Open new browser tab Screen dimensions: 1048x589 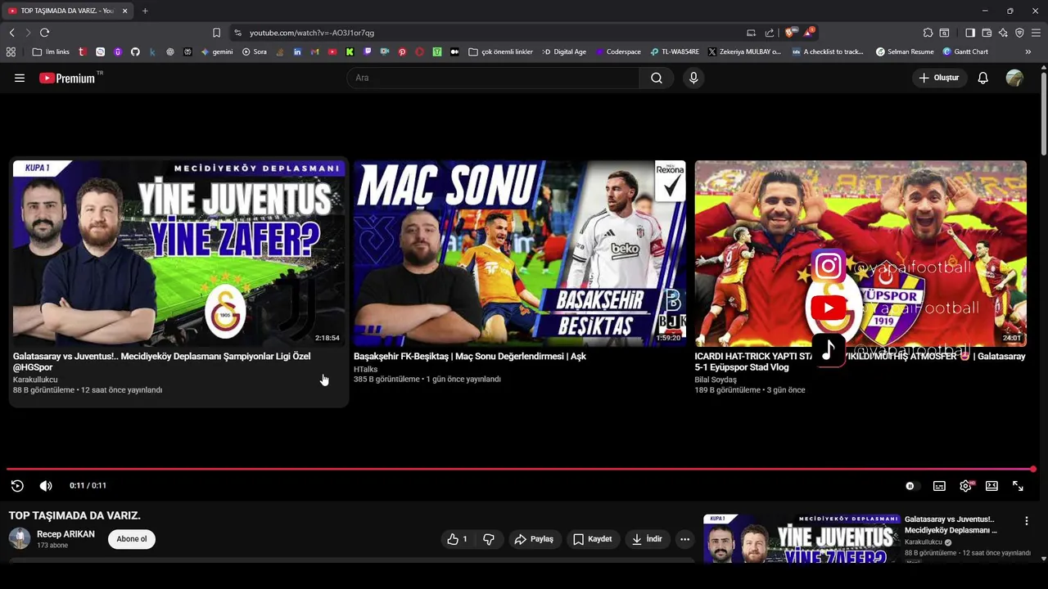point(145,11)
